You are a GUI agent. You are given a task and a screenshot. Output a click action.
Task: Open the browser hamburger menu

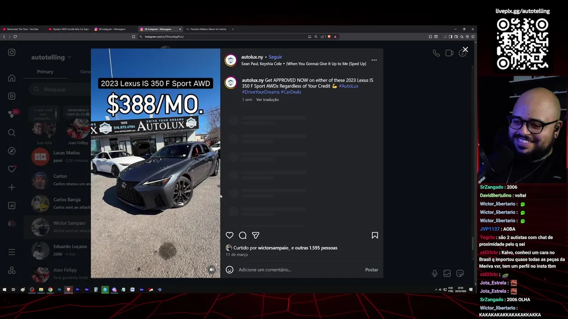pyautogui.click(x=473, y=37)
